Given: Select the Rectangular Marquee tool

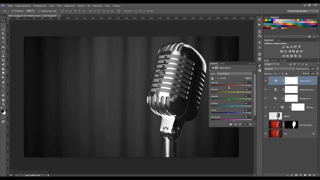Looking at the screenshot, I should tap(3, 25).
